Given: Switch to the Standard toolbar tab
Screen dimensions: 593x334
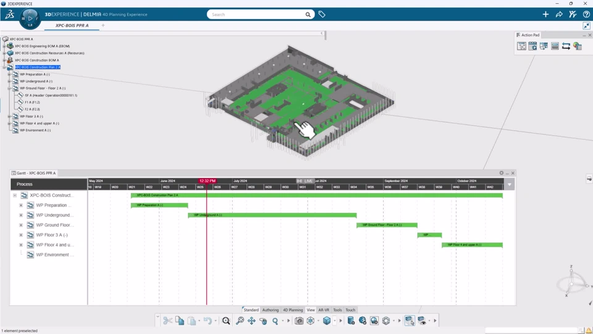Looking at the screenshot, I should (x=251, y=310).
